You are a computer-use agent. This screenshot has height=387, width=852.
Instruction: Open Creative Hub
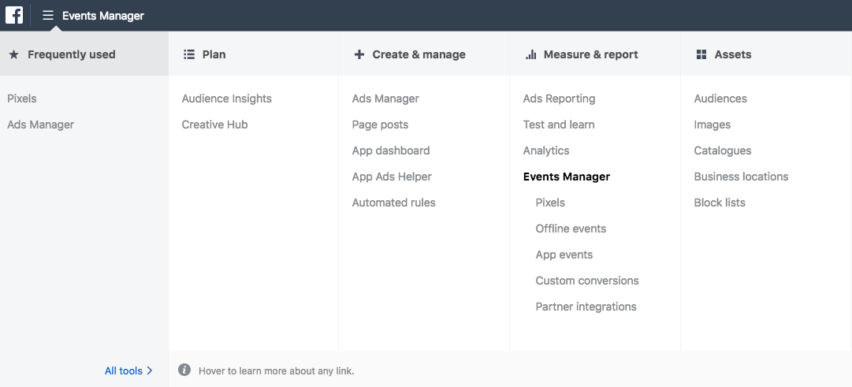[214, 125]
